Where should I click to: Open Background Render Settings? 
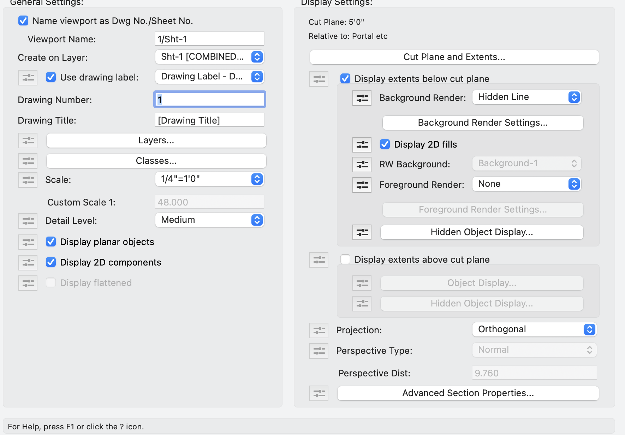click(x=483, y=123)
